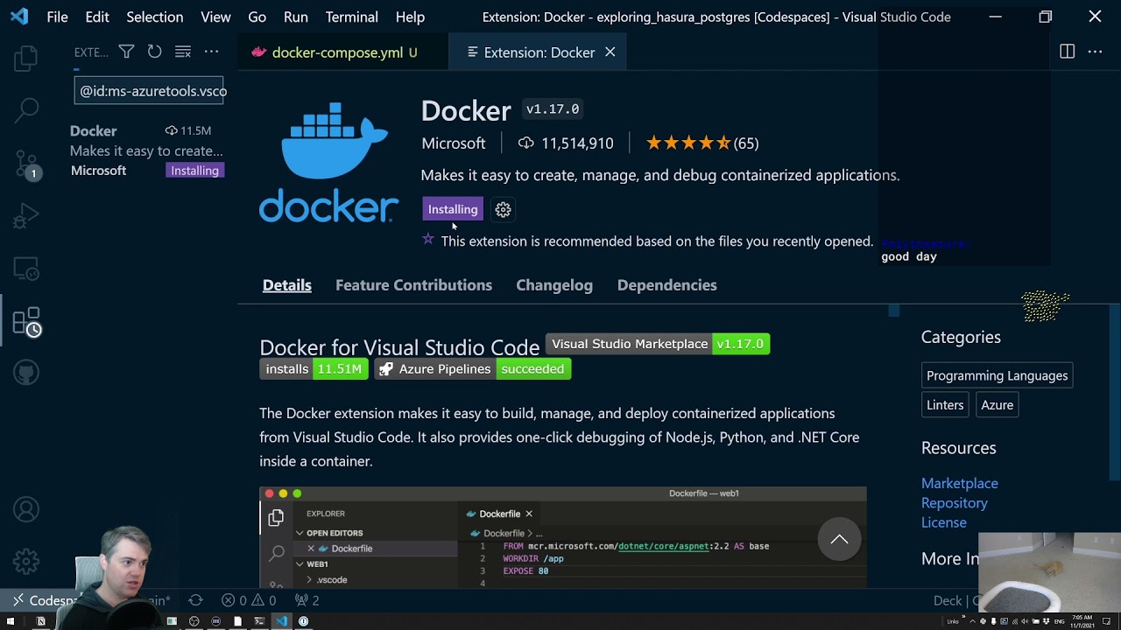
Task: Open the License resource link
Action: pos(943,522)
